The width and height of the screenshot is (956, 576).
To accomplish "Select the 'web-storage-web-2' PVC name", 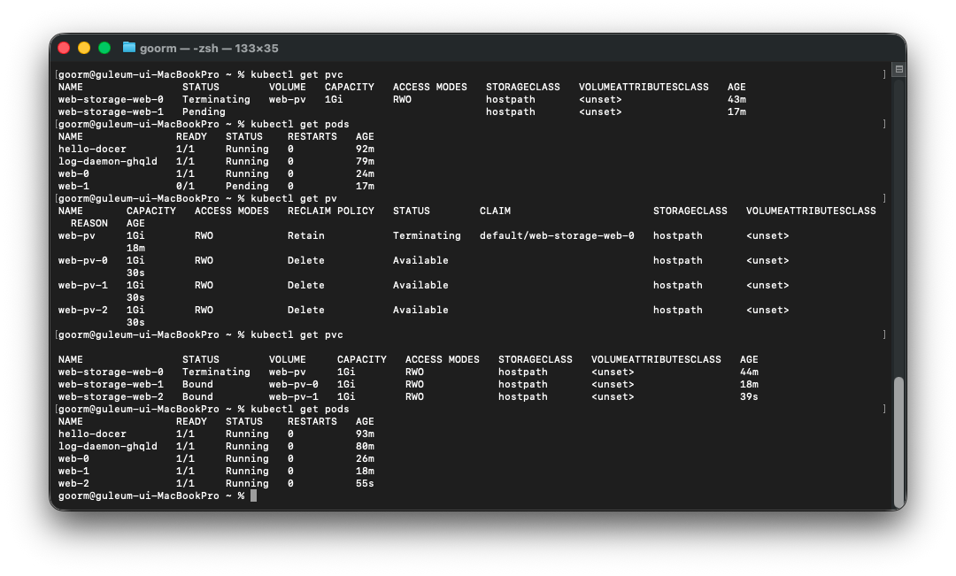I will click(111, 396).
